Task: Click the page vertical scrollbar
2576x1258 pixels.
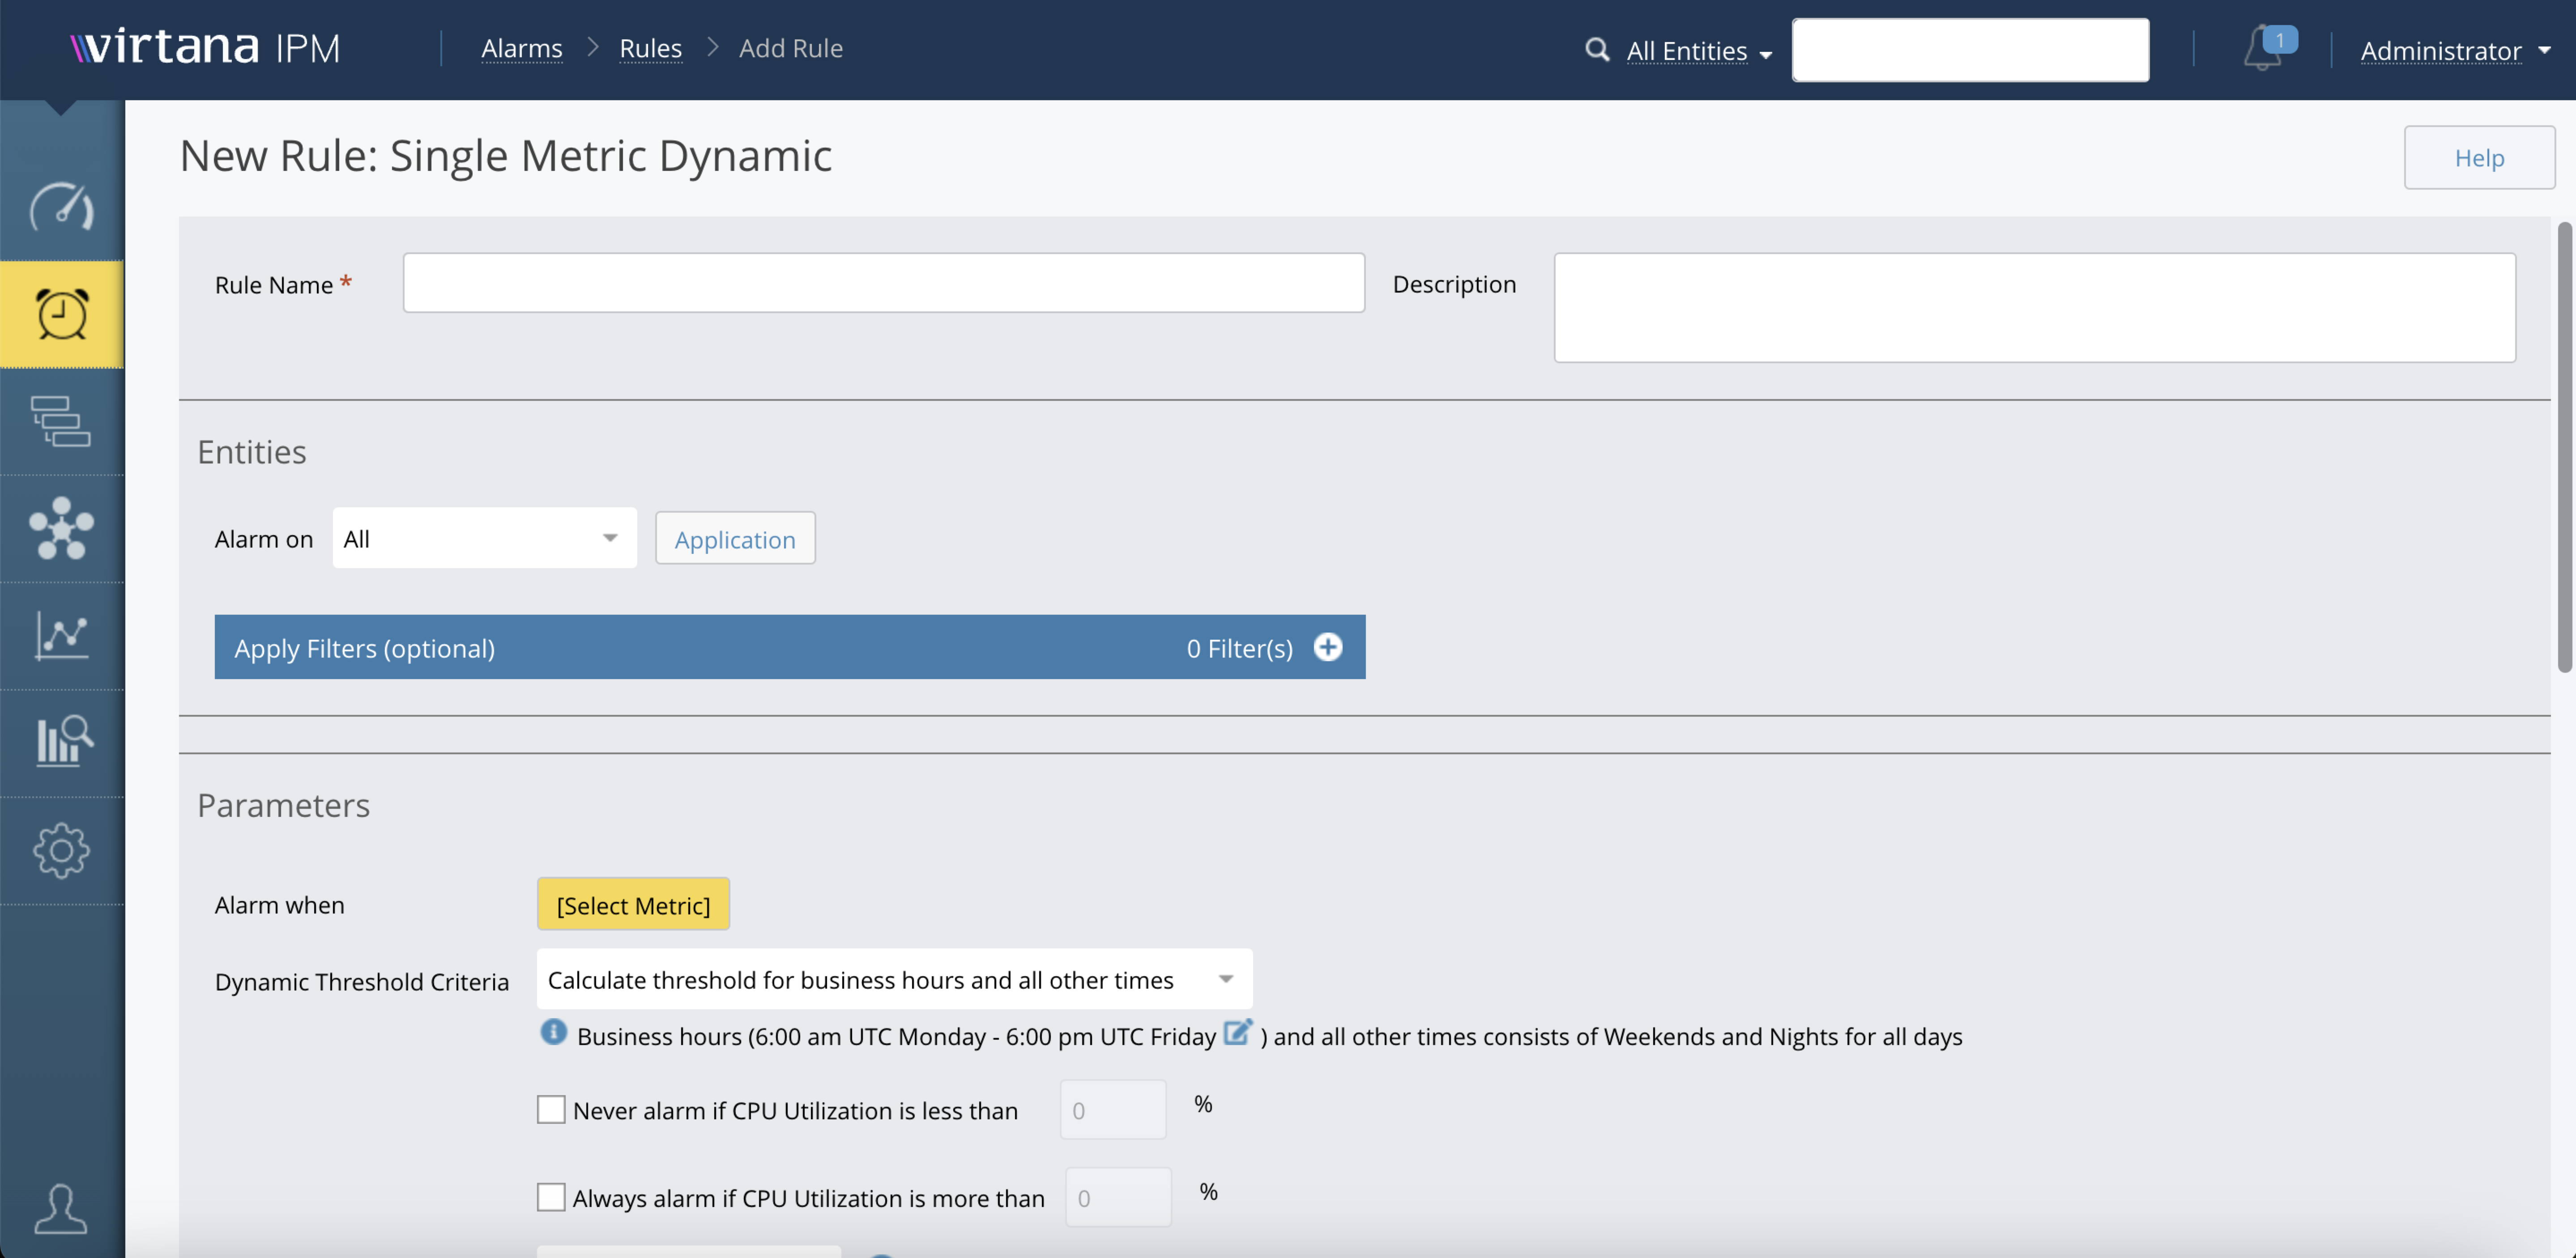Action: tap(2564, 446)
